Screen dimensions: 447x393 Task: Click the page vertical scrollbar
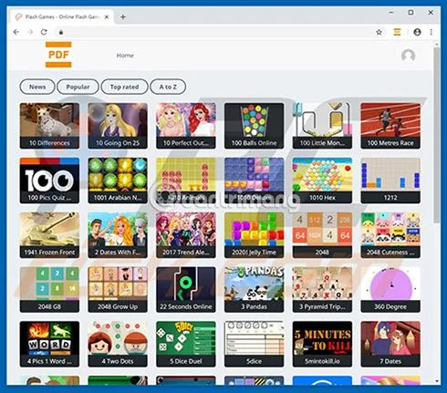(437, 135)
